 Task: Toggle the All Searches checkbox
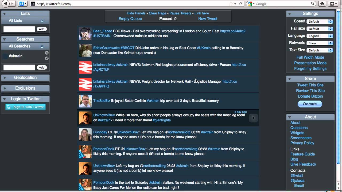click(42, 46)
